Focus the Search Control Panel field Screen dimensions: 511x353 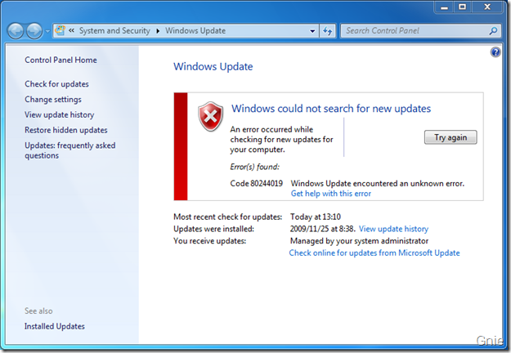click(x=420, y=31)
